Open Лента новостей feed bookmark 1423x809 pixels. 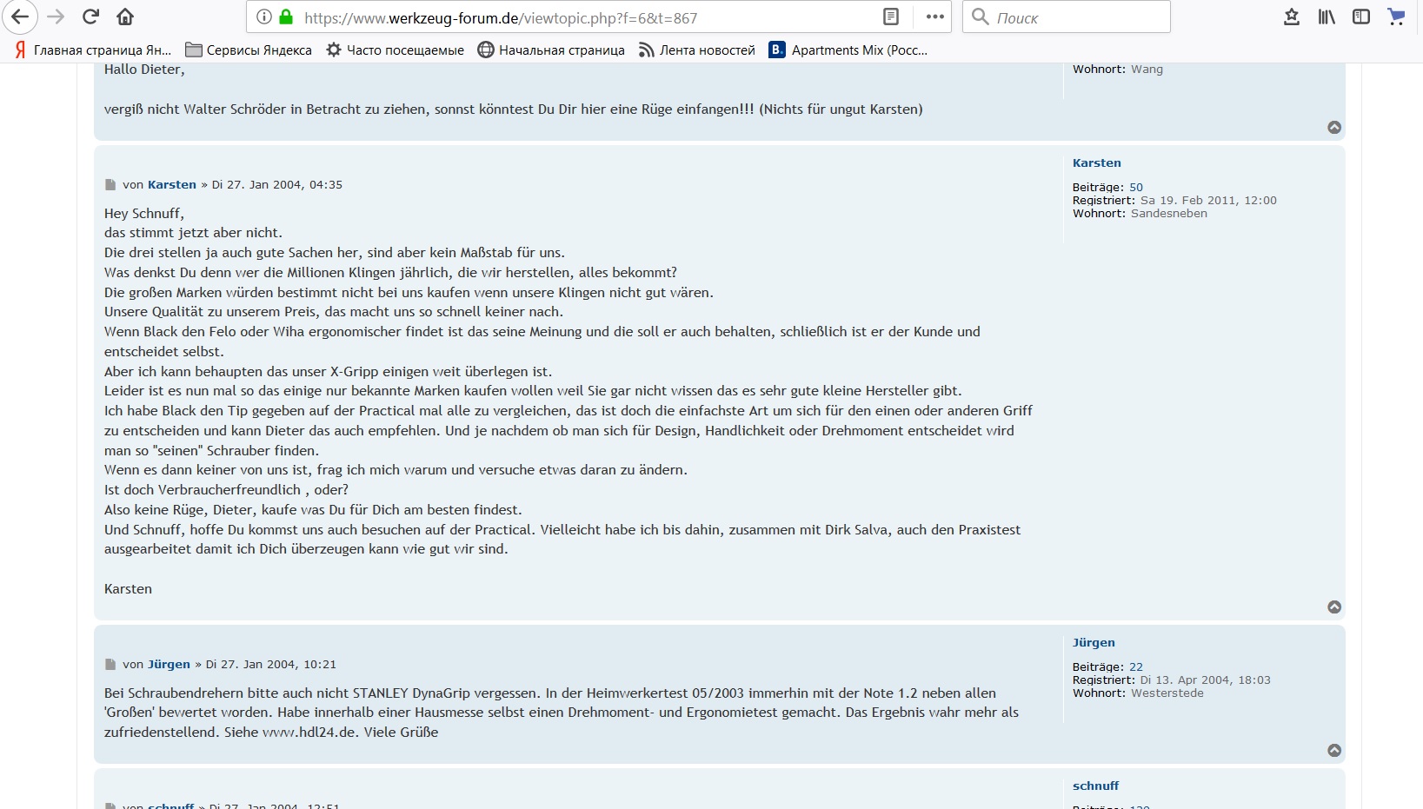coord(697,50)
